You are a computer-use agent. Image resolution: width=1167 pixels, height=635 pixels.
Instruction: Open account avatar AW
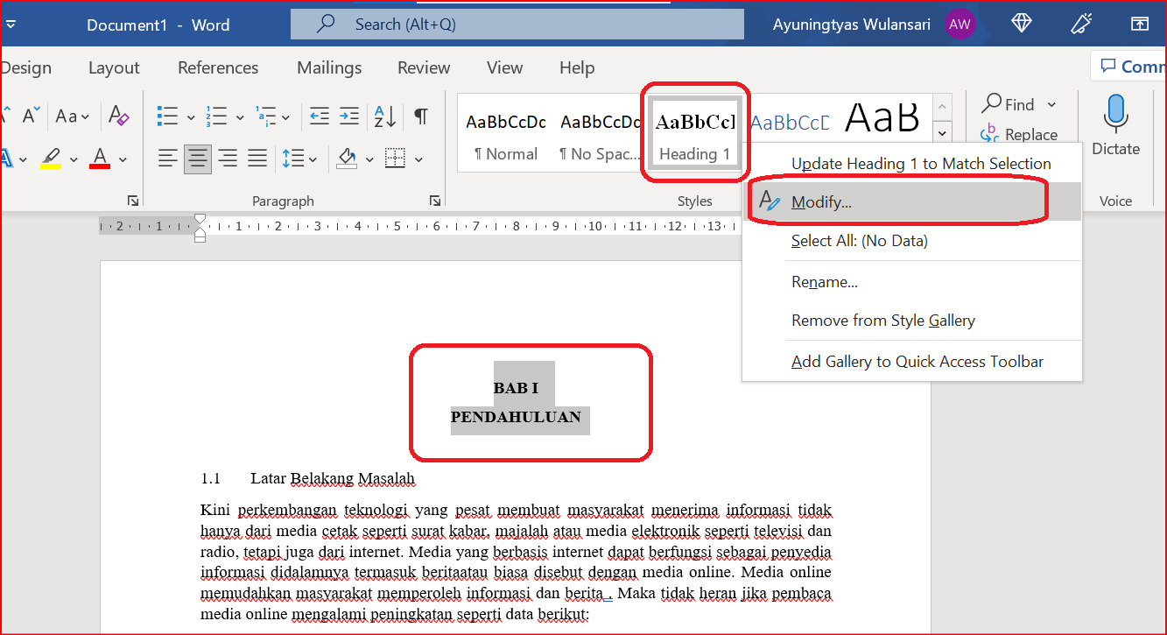click(960, 25)
